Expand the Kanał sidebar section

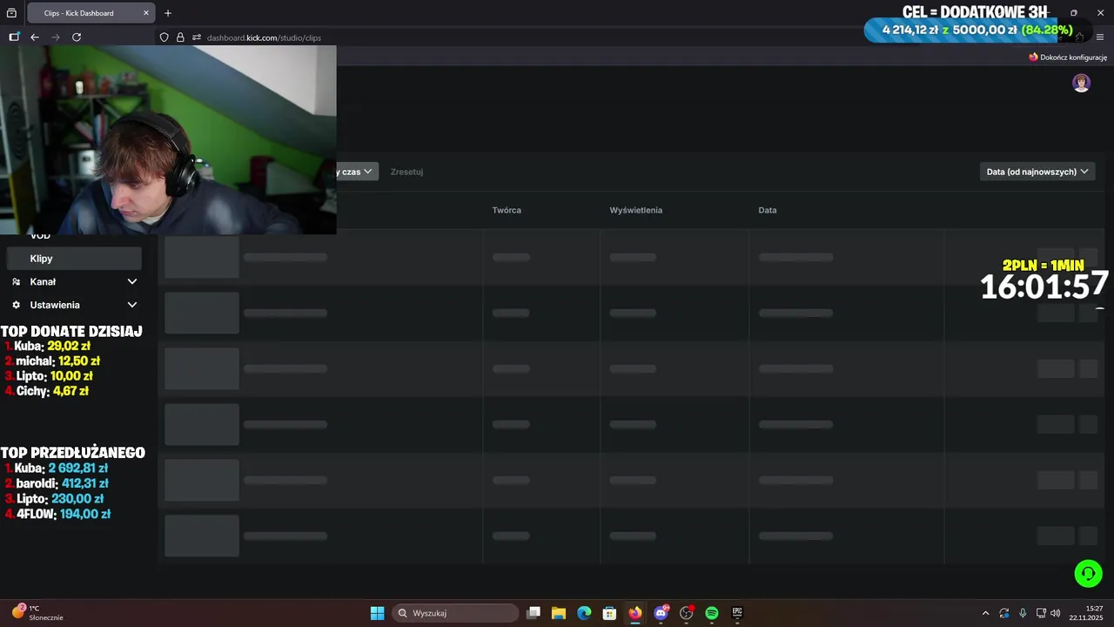pos(74,282)
